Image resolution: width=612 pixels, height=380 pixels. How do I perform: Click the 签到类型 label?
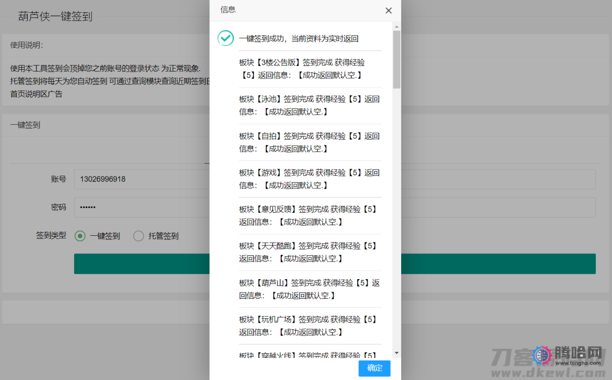[51, 236]
